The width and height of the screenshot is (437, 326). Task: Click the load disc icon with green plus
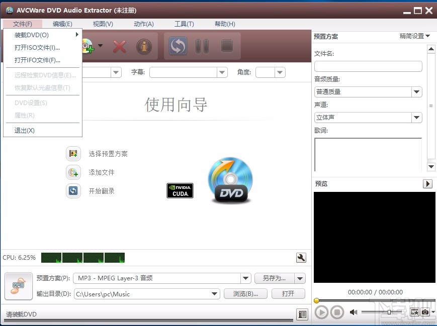click(x=88, y=46)
